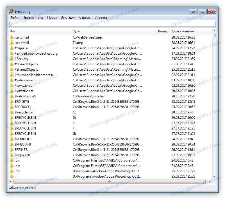This screenshot has width=225, height=199.
Task: Select the .bin row in D:\Programs\Adobe
Action: pos(110,171)
